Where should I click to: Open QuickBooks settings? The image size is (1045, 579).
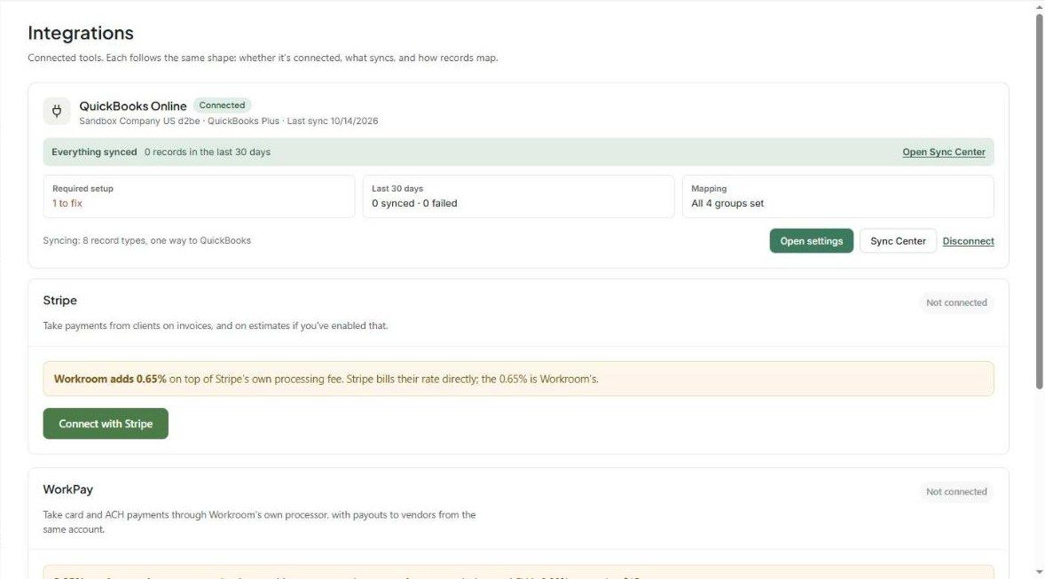tap(811, 241)
